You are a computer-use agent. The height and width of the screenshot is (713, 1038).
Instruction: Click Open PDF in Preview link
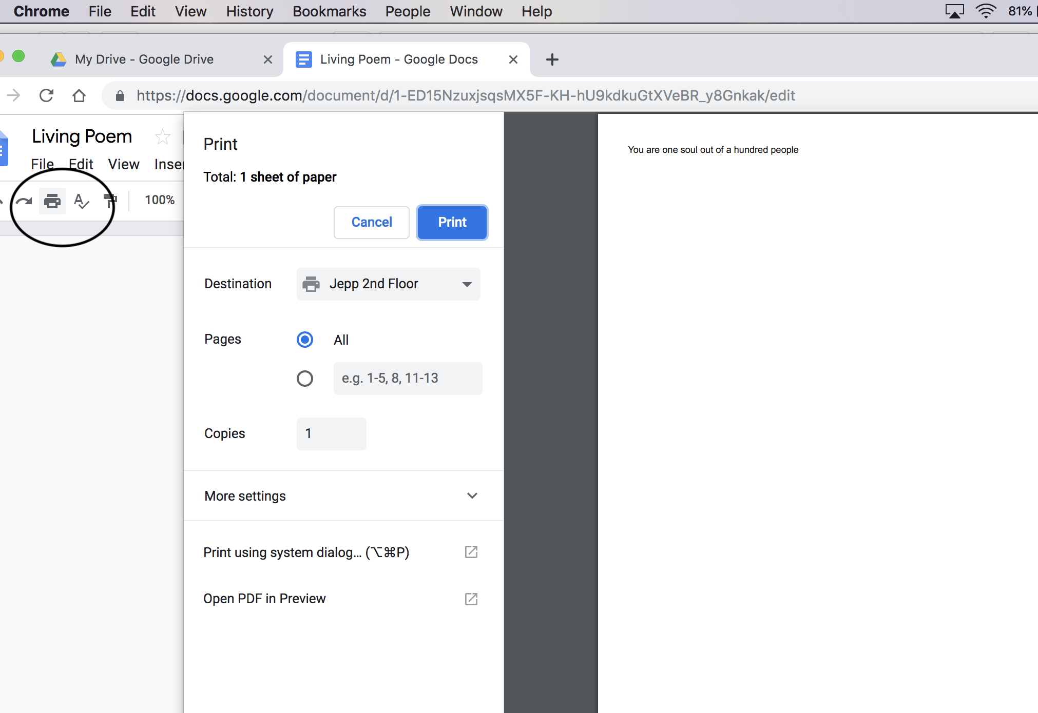[x=265, y=598]
